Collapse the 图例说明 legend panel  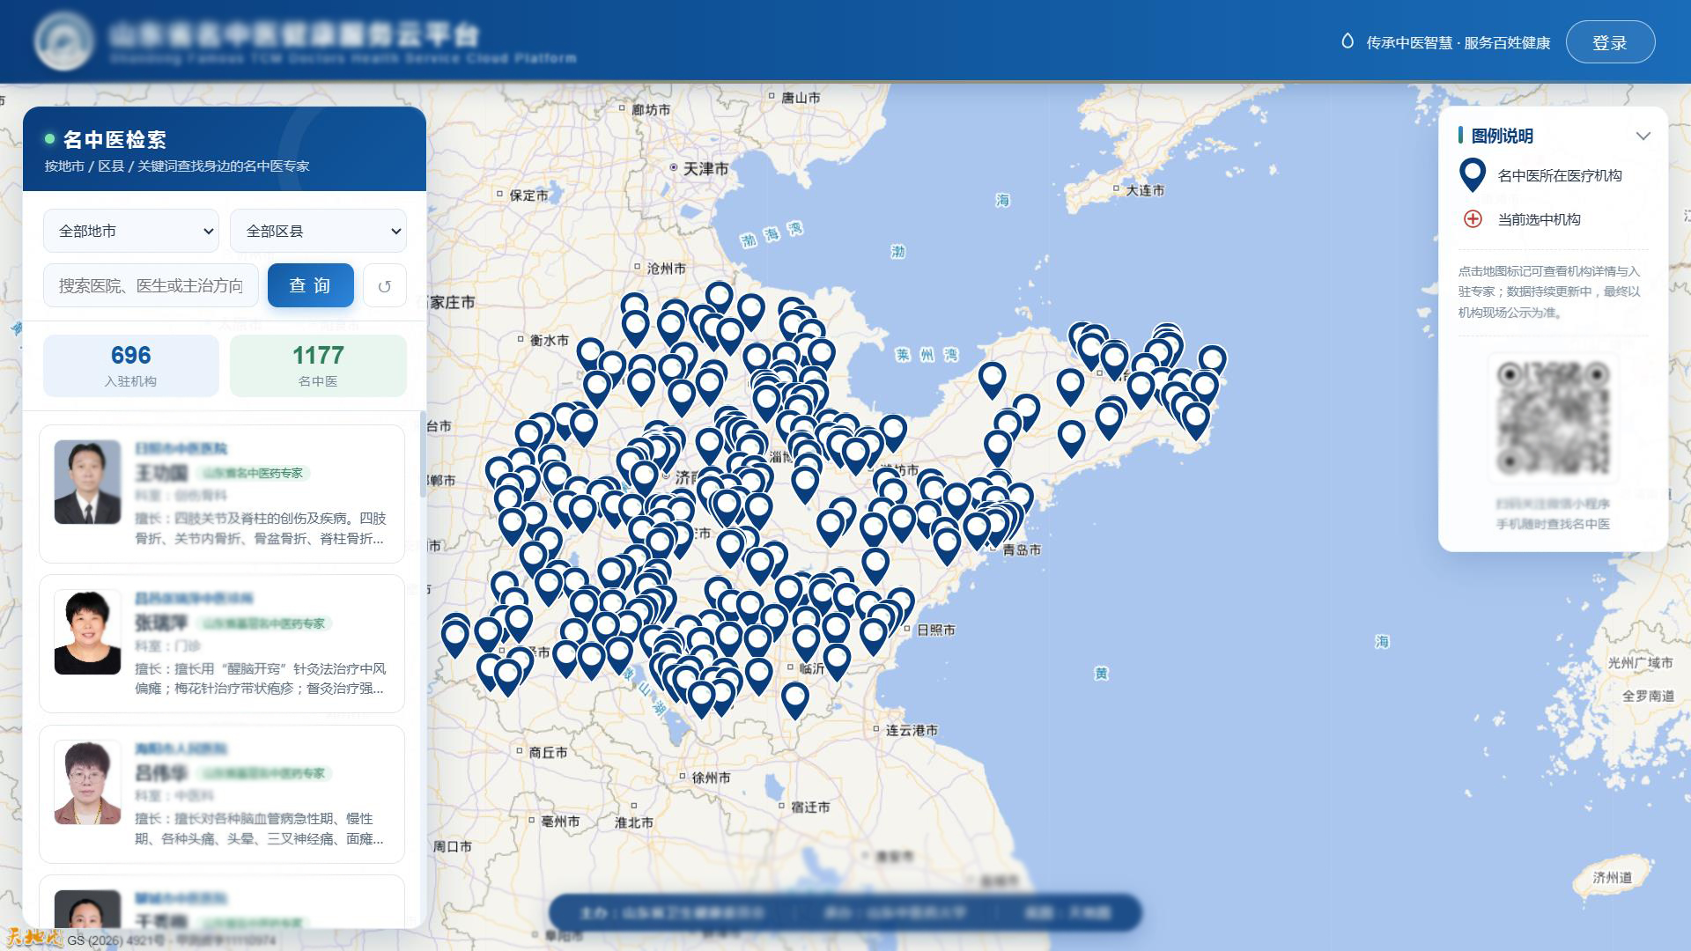[x=1643, y=136]
